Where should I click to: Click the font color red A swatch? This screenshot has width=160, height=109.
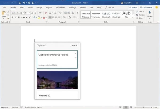[x=44, y=17]
